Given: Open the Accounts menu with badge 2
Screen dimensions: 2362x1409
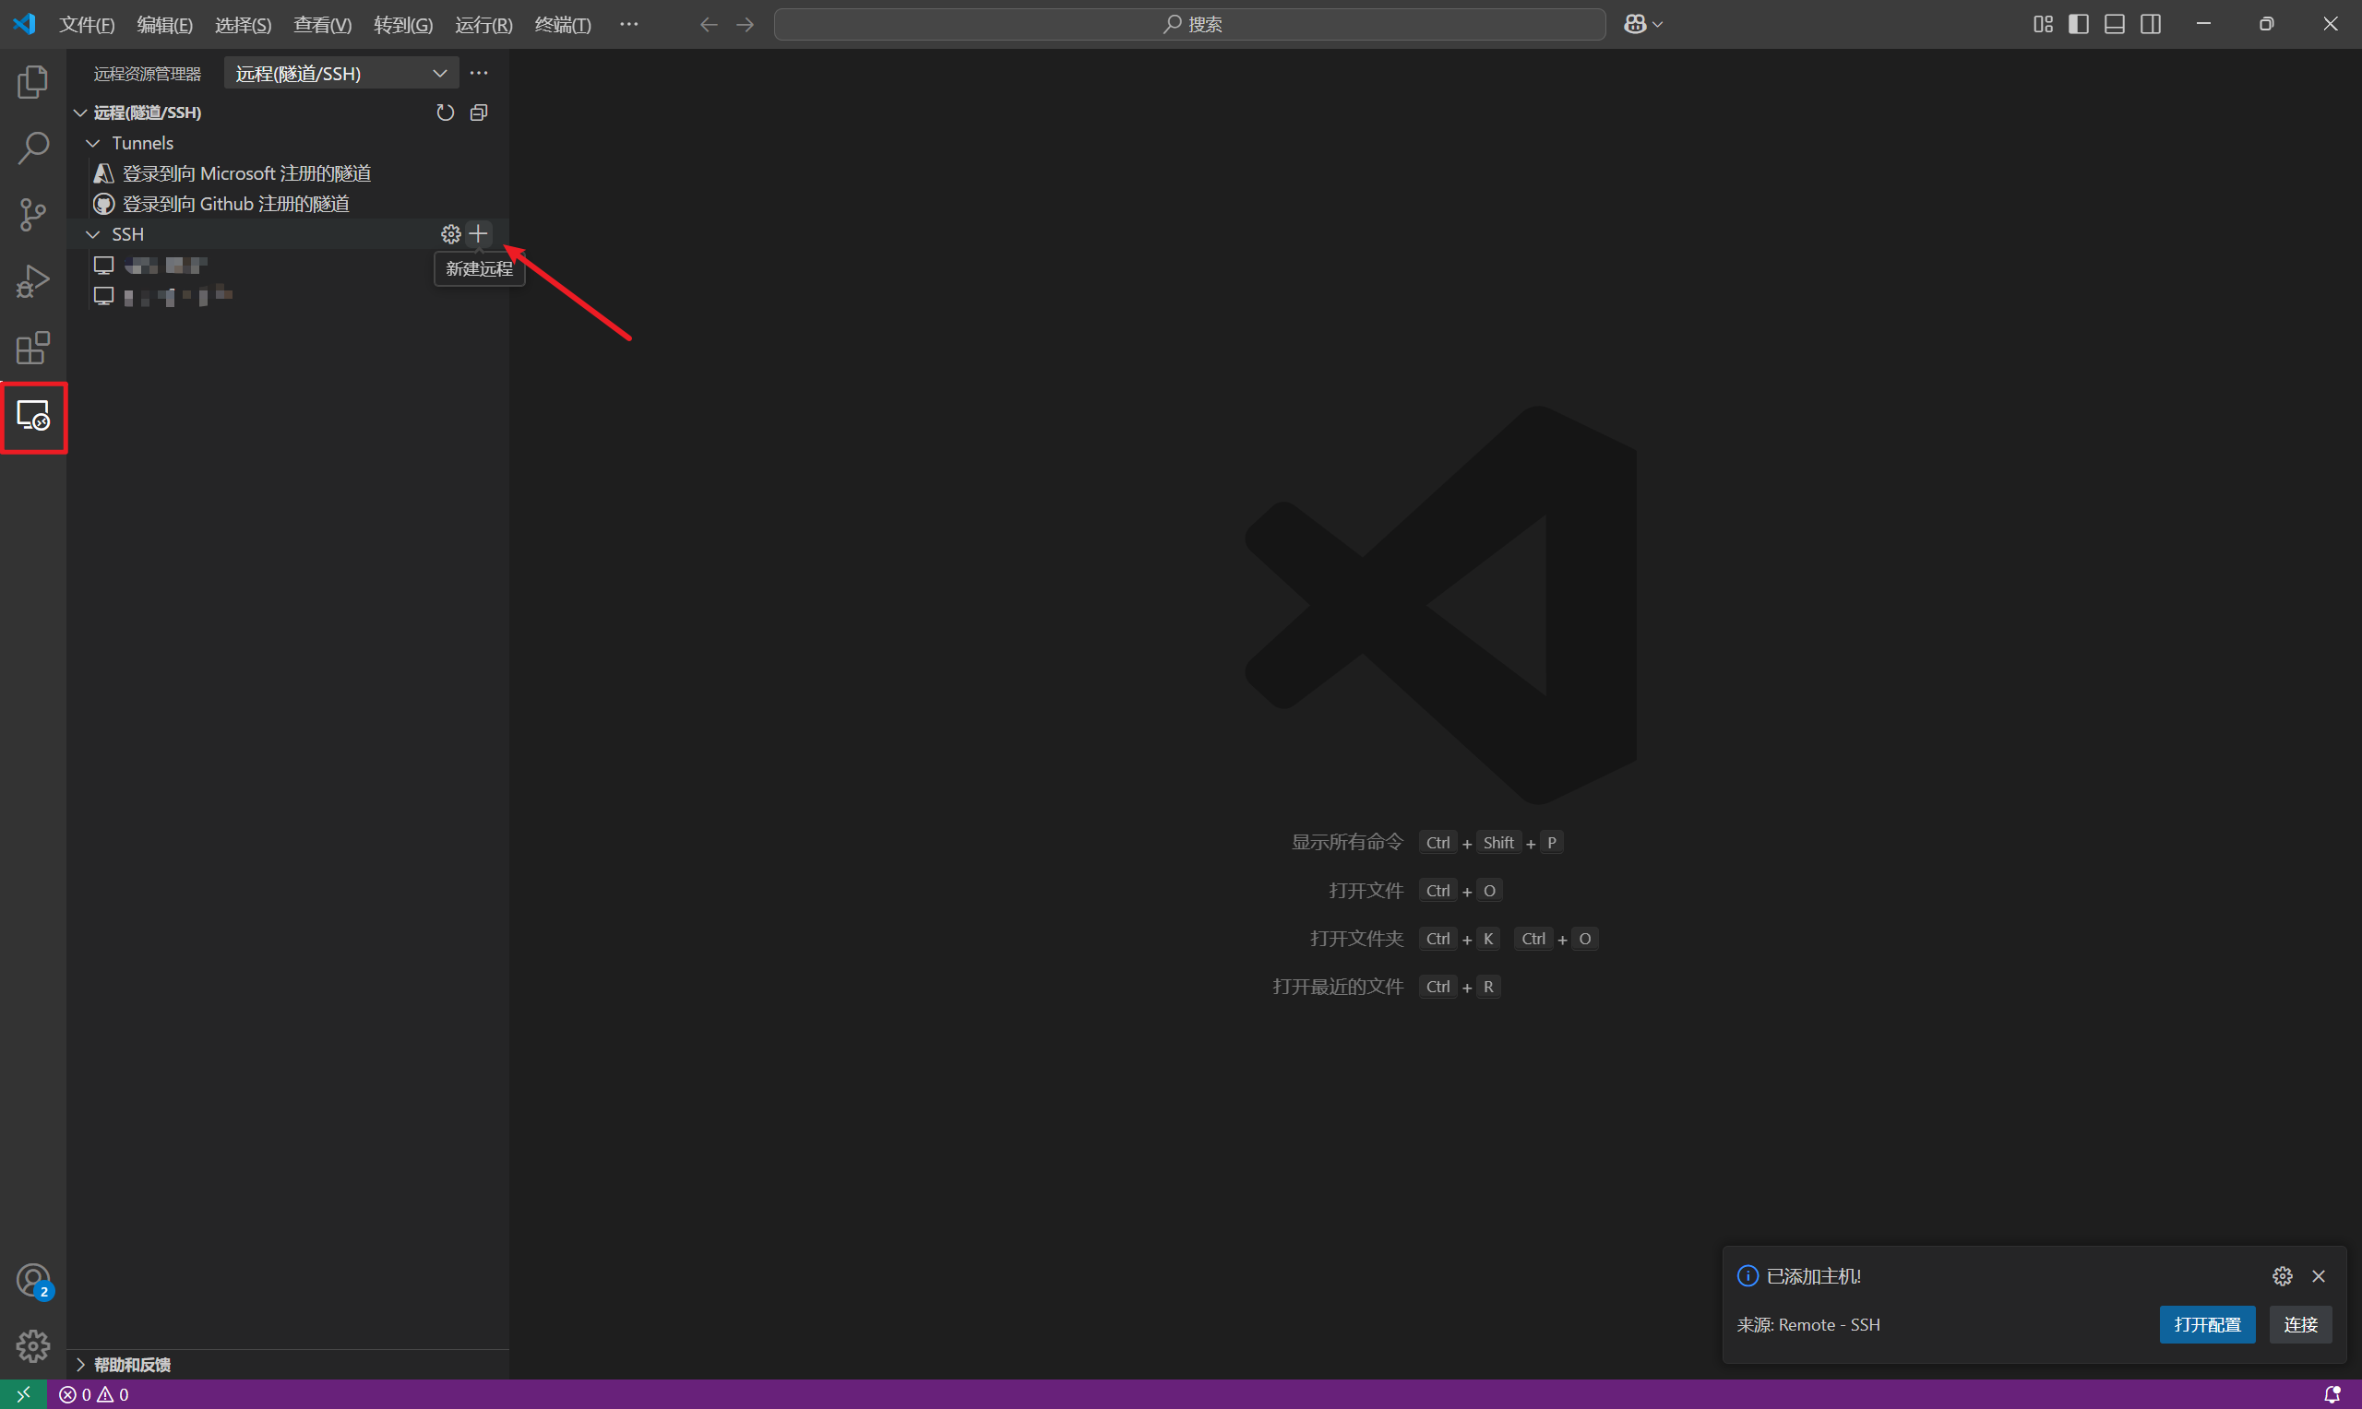Looking at the screenshot, I should (33, 1281).
